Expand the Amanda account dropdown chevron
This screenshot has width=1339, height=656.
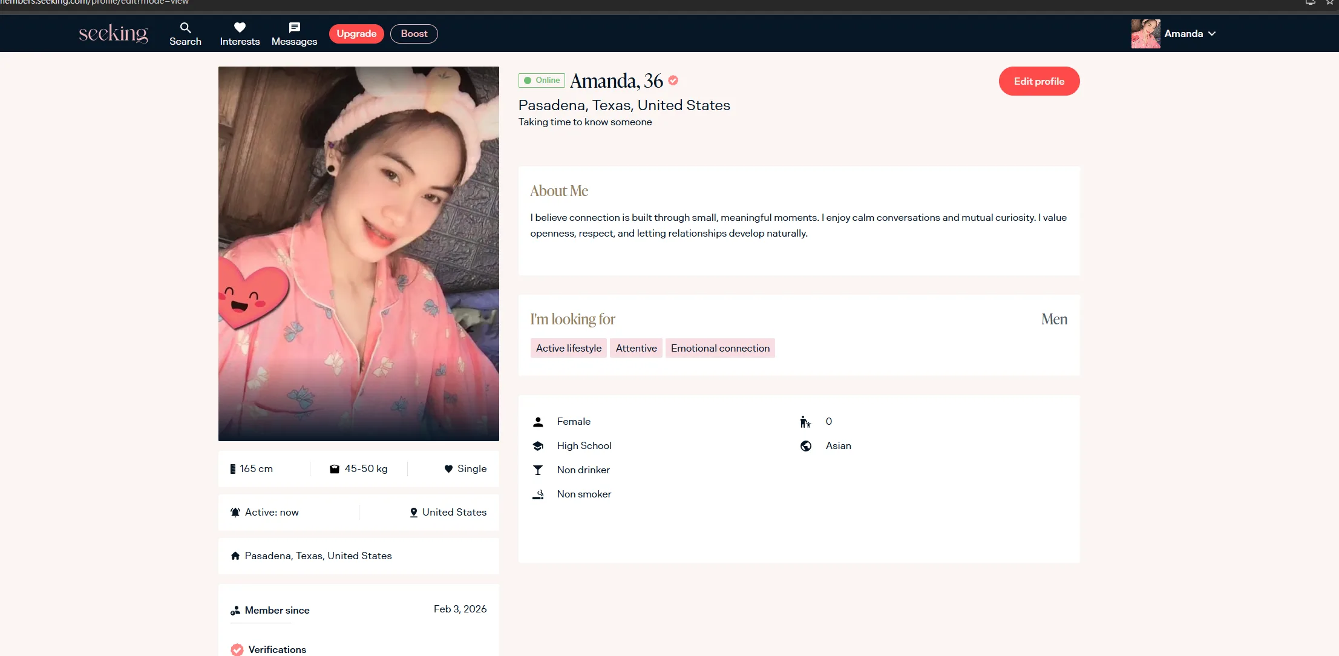(1212, 34)
